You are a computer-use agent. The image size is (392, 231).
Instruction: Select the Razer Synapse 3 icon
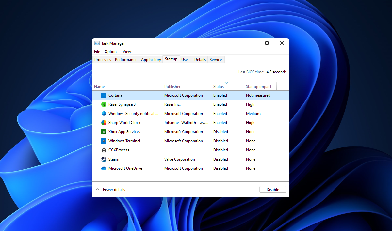tap(104, 104)
